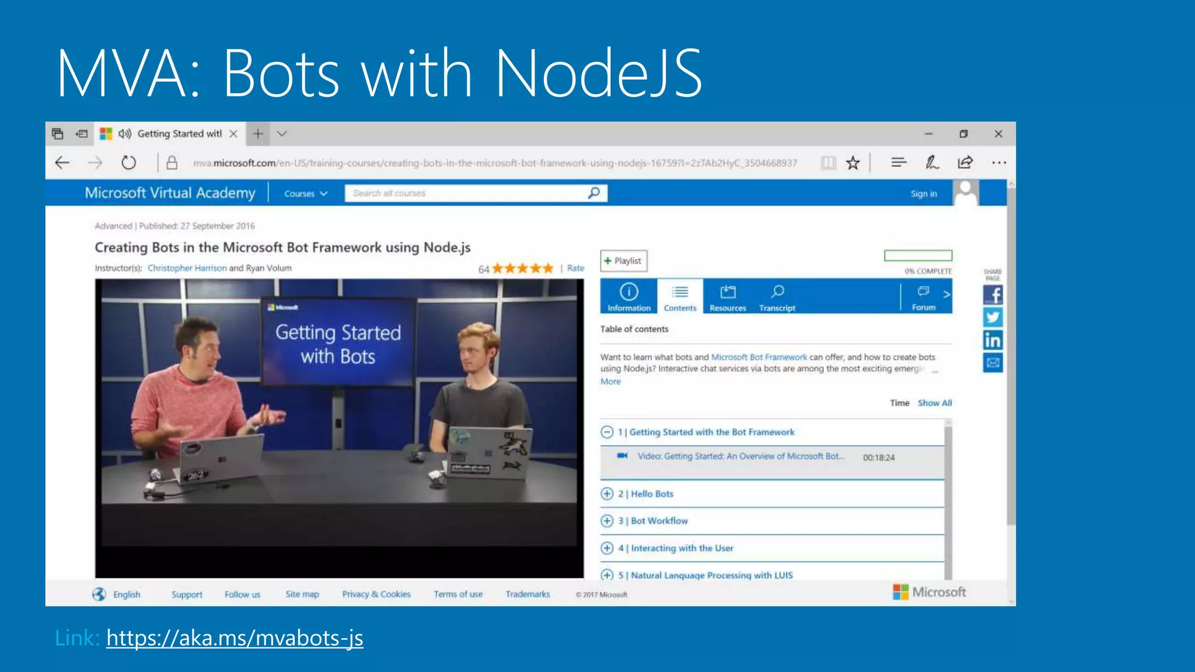Share the page by email icon
Viewport: 1195px width, 672px height.
(993, 363)
